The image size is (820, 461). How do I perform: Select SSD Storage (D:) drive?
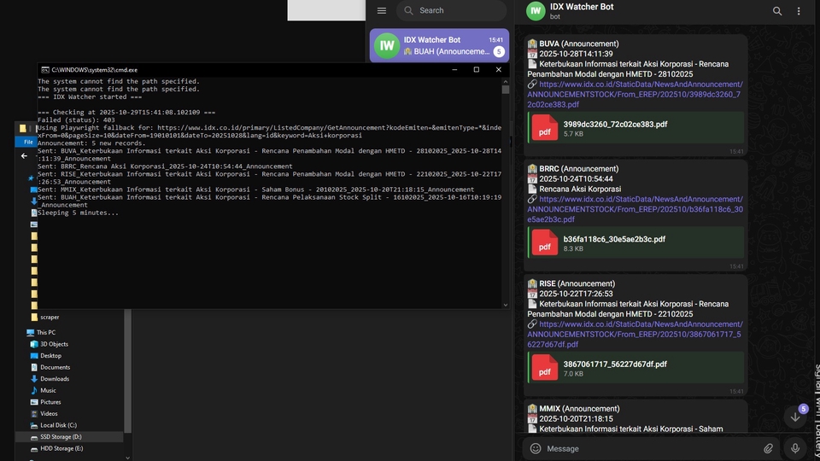click(x=60, y=436)
